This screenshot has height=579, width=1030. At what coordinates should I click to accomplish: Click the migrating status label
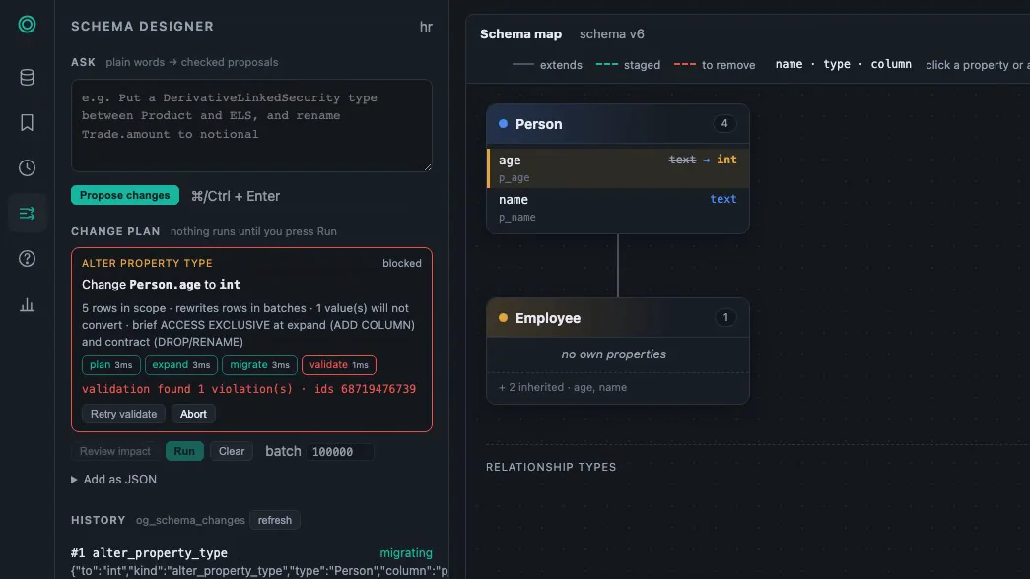pos(406,553)
